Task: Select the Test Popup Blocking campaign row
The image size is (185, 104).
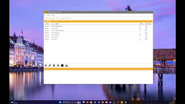Action: pos(98,31)
